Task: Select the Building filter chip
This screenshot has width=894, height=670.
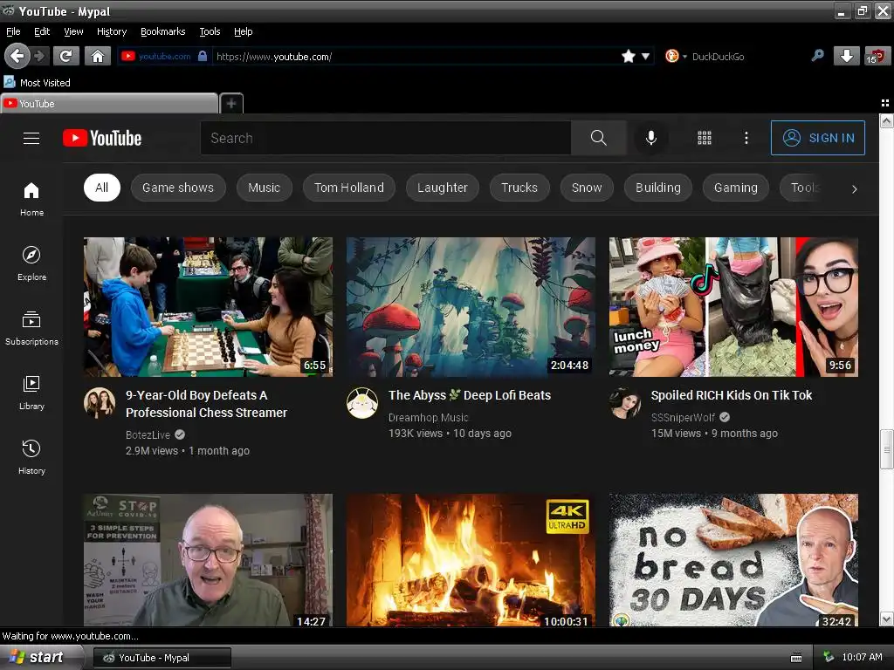Action: click(x=658, y=188)
